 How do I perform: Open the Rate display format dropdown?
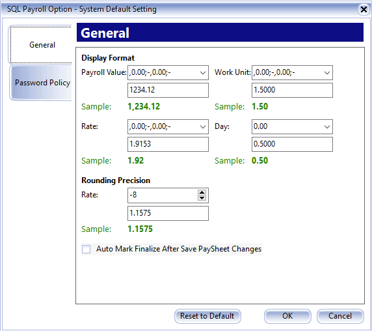click(x=203, y=126)
